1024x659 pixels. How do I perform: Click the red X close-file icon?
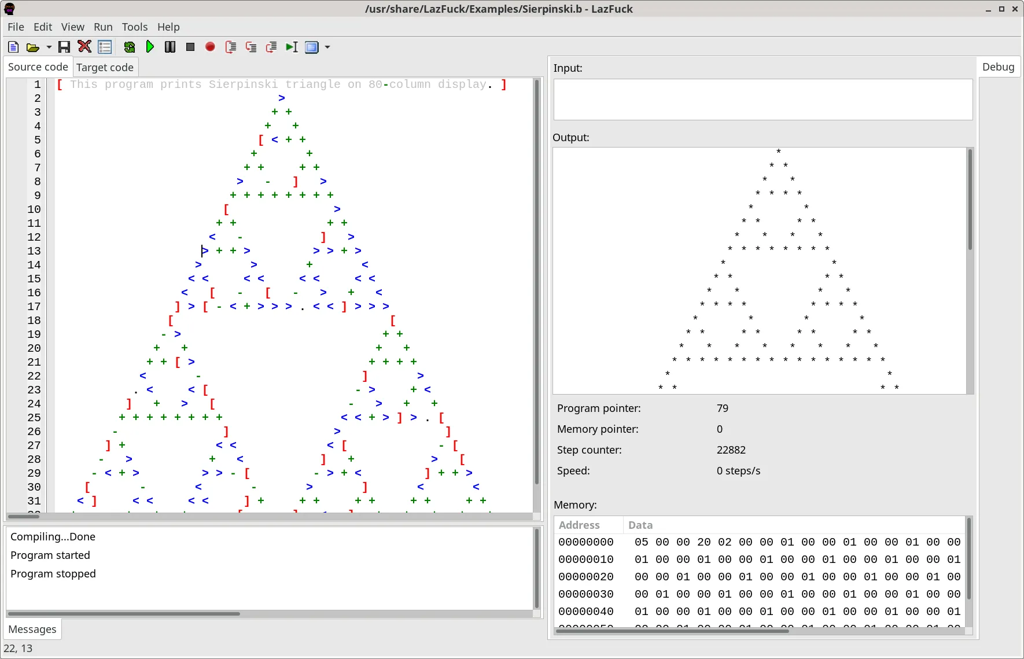click(x=84, y=47)
